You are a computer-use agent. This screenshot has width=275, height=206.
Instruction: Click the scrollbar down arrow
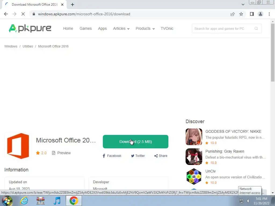coord(273,193)
